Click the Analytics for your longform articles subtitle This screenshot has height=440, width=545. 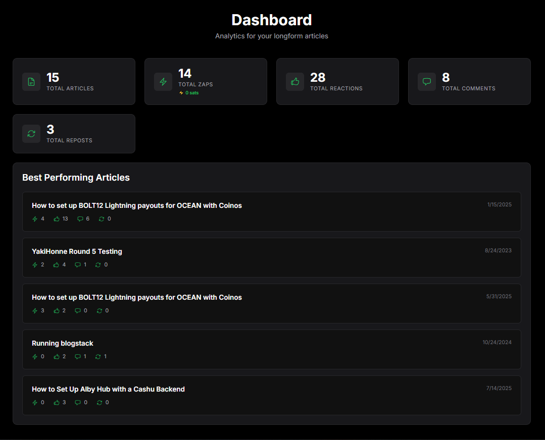(271, 36)
